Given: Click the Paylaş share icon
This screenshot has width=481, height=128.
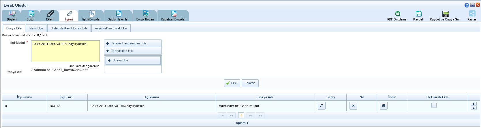Looking at the screenshot, I should pyautogui.click(x=472, y=14).
